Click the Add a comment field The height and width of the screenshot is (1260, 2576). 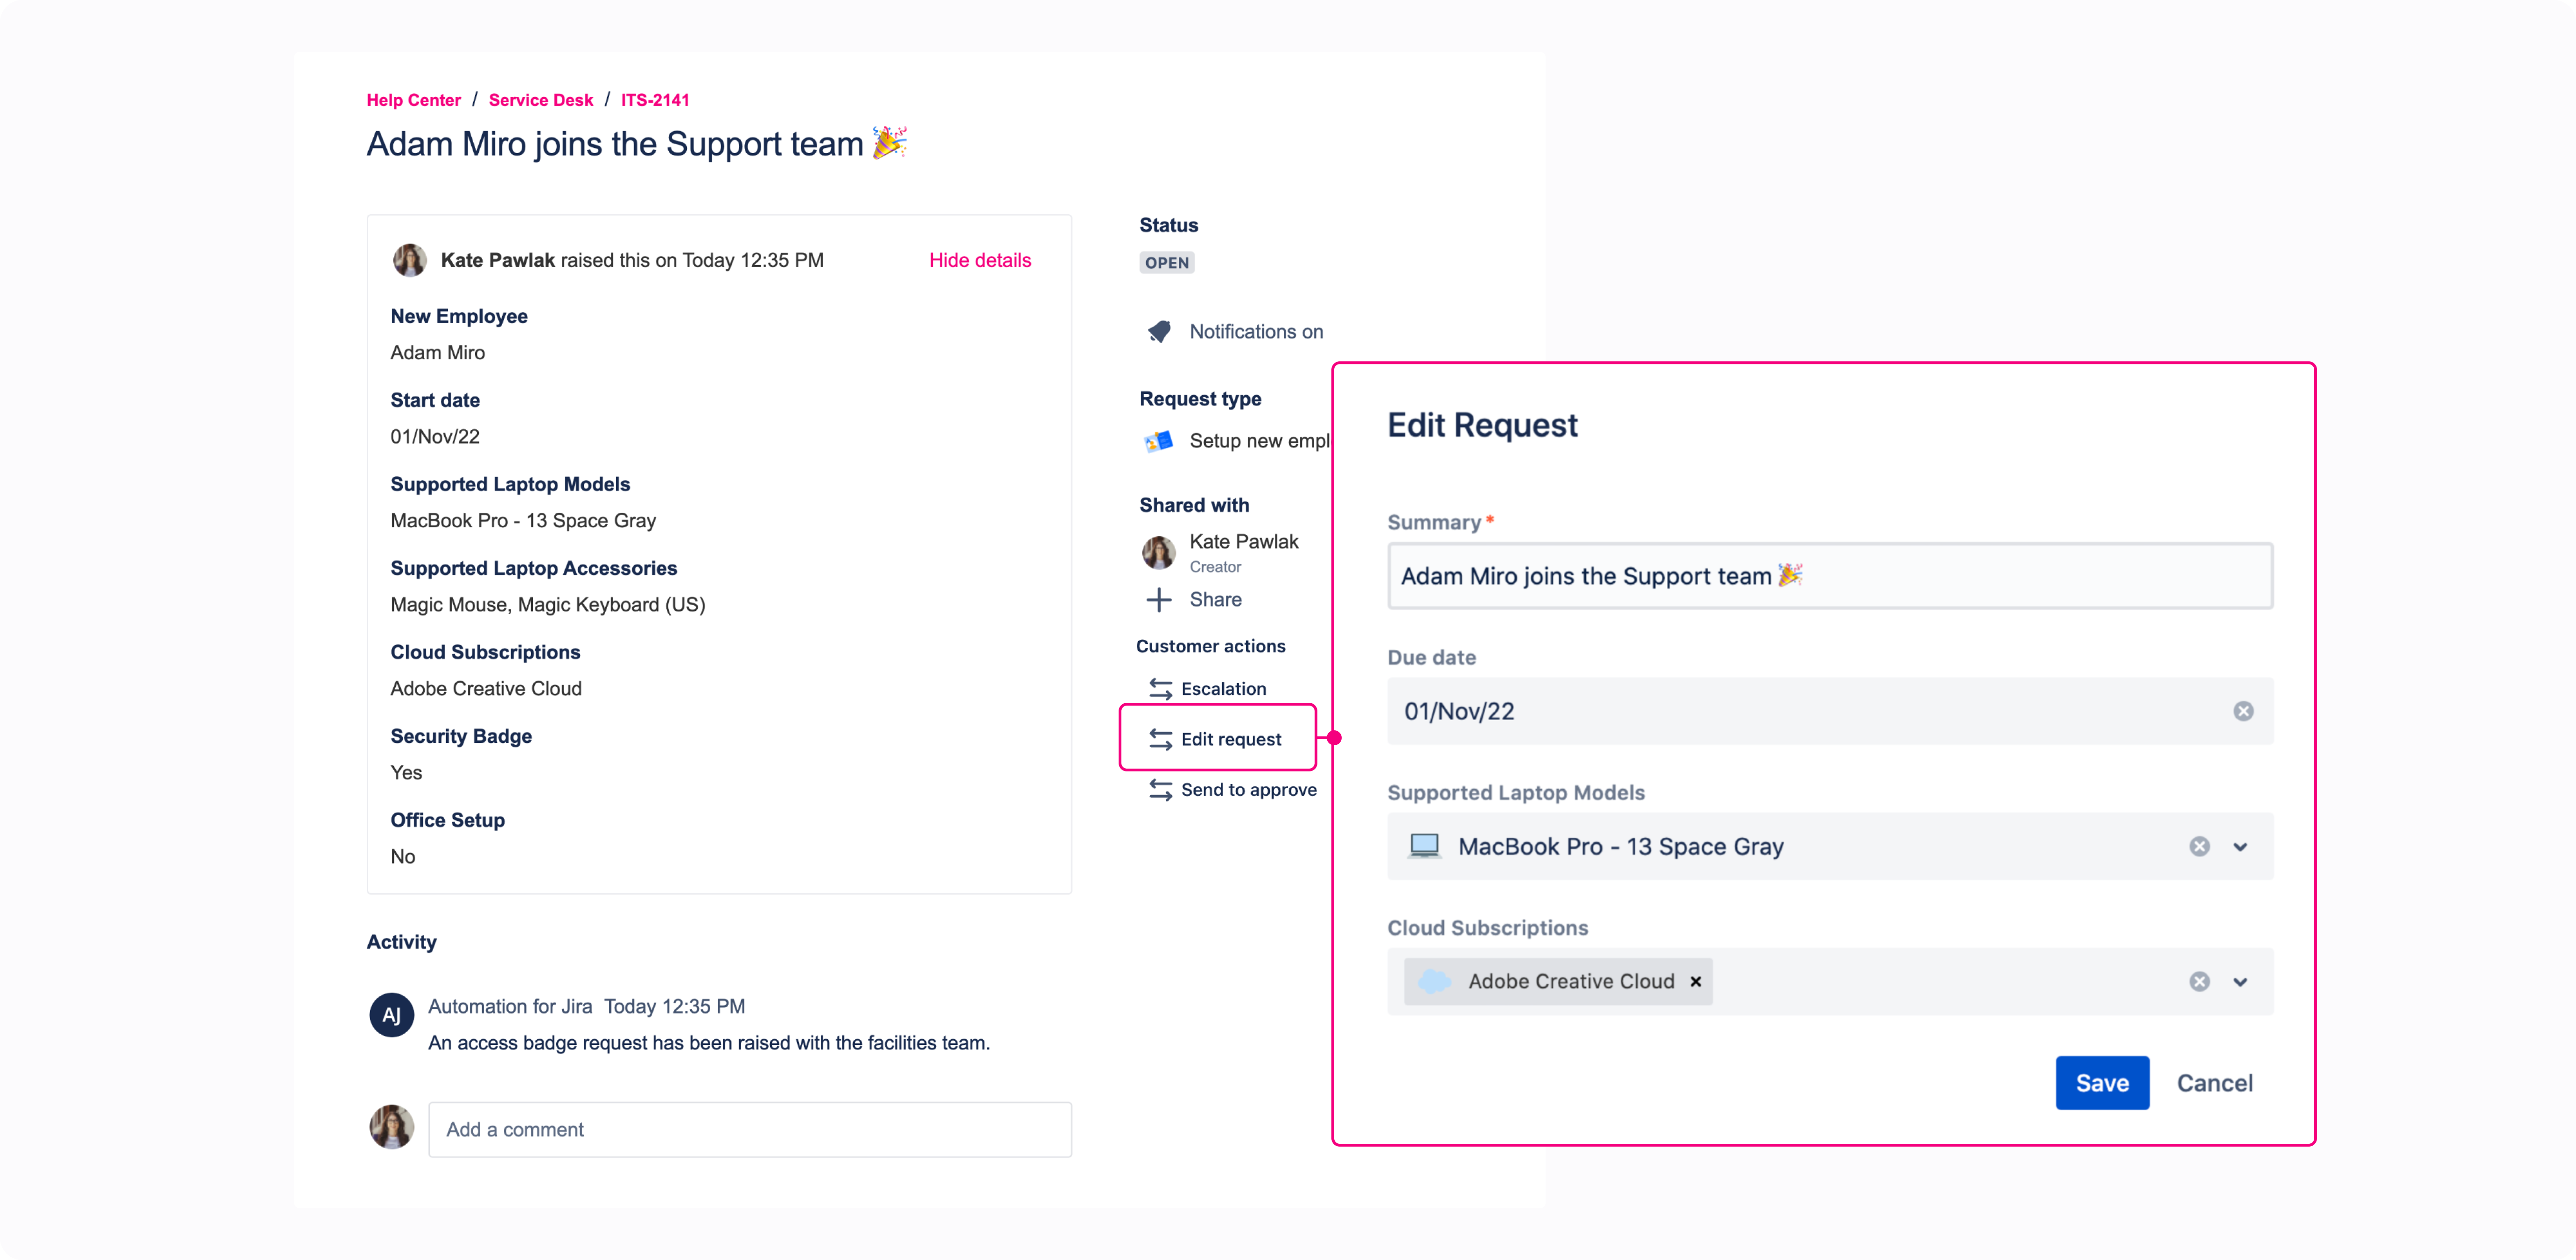coord(750,1129)
